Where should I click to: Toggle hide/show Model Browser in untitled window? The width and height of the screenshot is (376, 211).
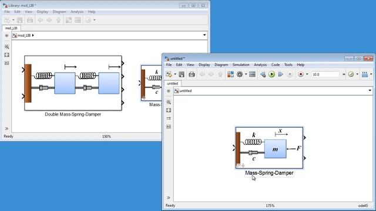[x=169, y=91]
